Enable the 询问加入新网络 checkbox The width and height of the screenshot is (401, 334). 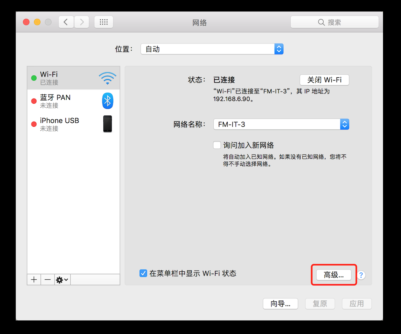point(217,145)
